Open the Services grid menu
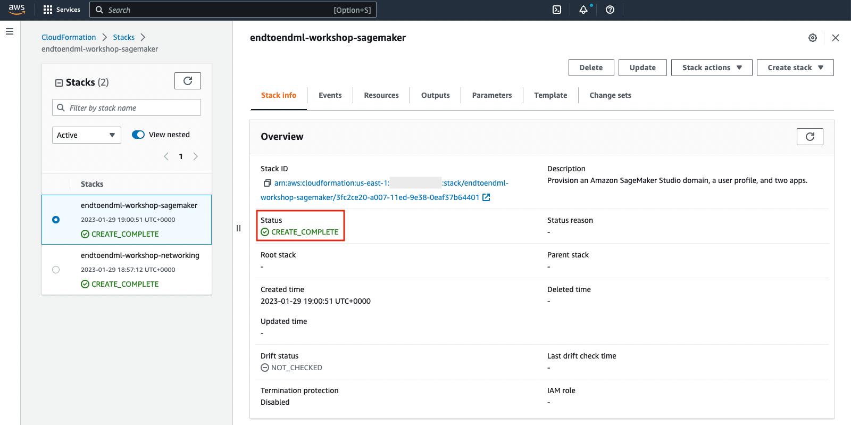851x425 pixels. click(62, 10)
